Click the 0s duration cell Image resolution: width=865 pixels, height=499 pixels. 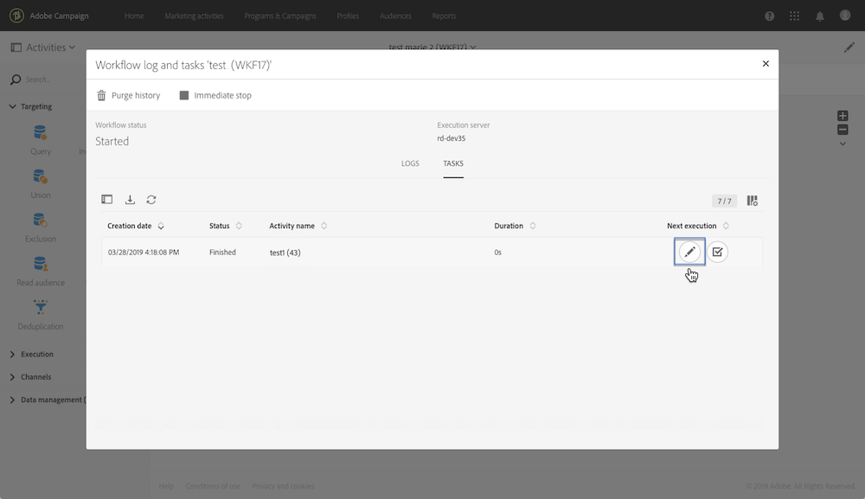497,252
